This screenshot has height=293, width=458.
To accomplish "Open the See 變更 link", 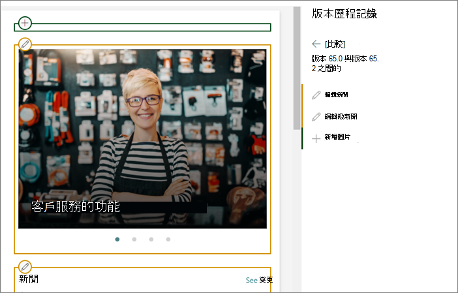I will pos(259,280).
